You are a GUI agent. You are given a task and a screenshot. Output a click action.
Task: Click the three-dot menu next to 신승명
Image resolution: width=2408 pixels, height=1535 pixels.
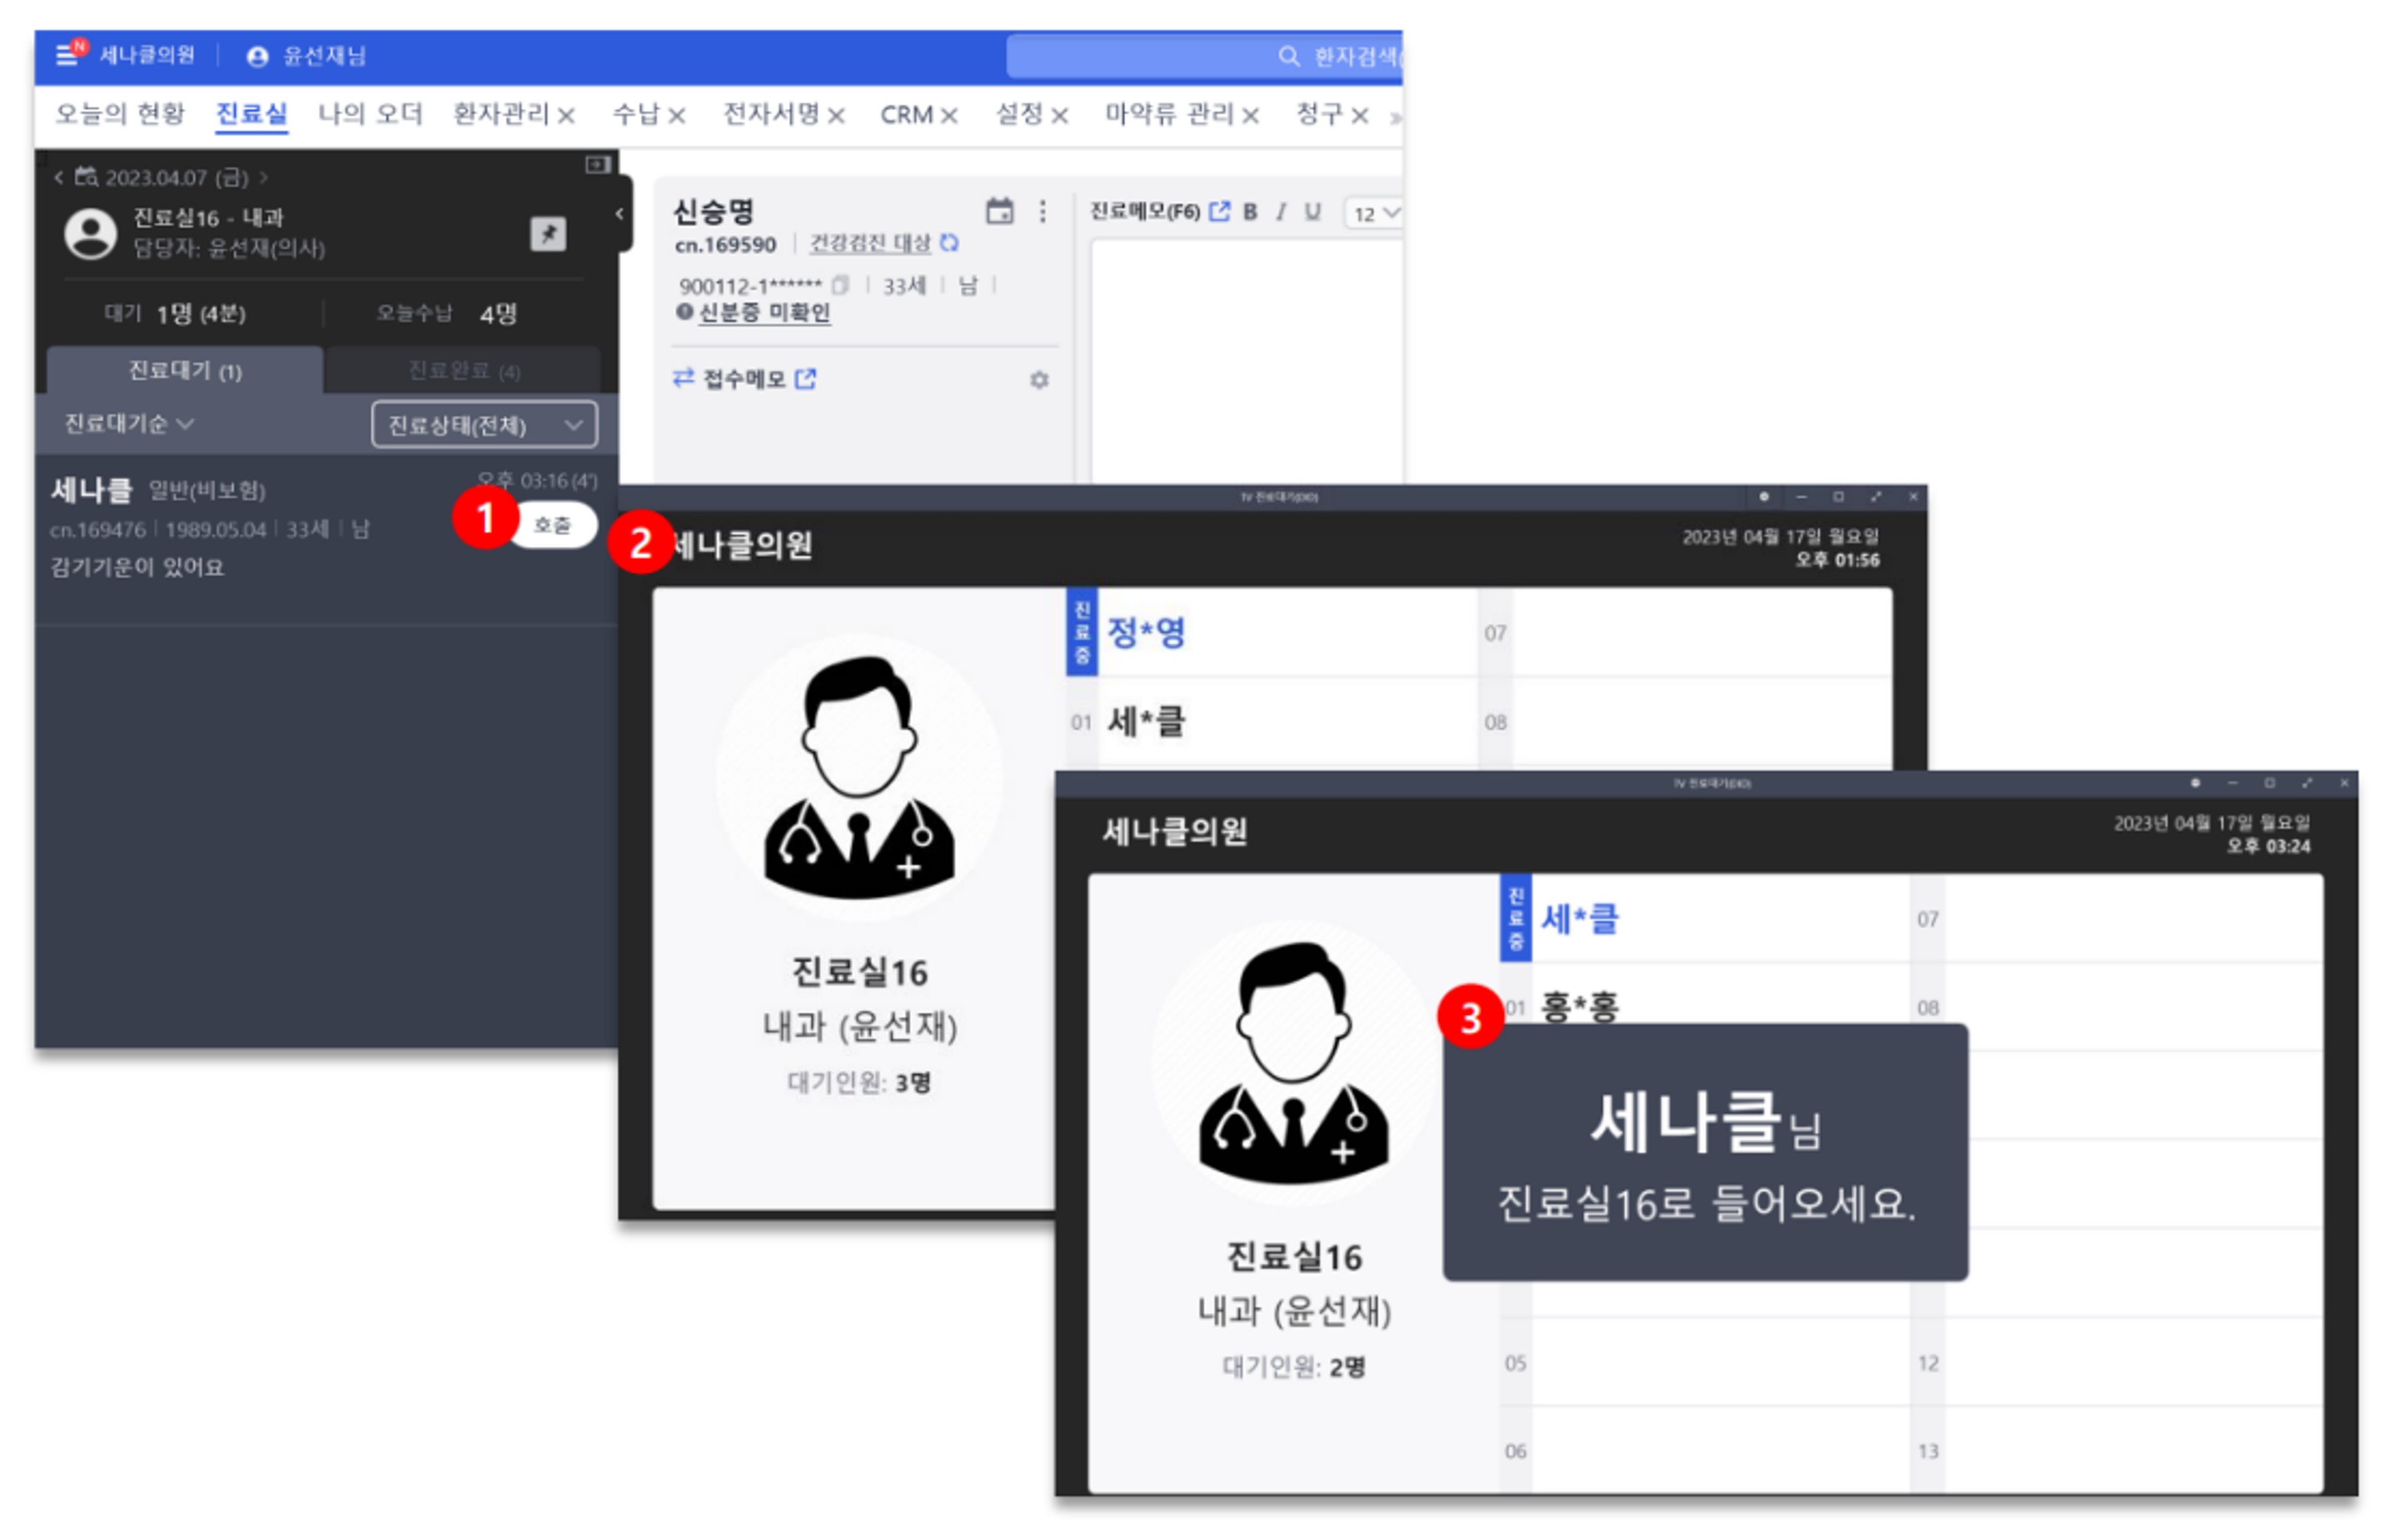tap(1042, 212)
